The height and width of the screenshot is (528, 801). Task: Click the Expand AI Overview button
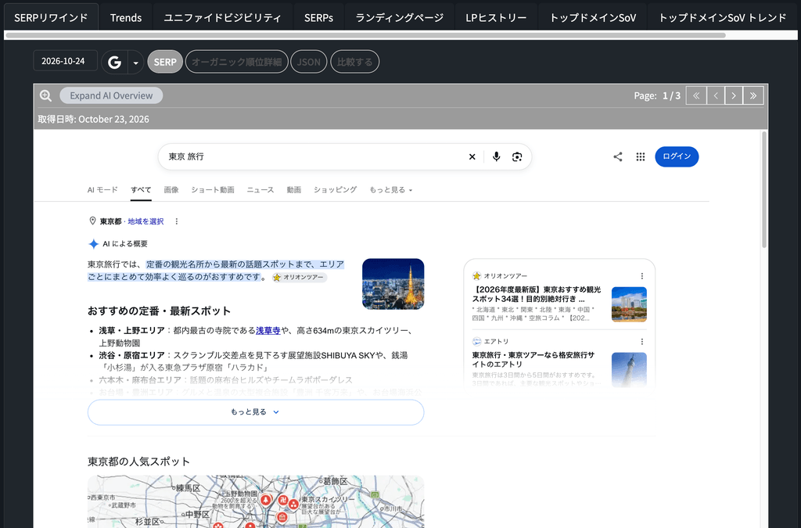point(111,95)
